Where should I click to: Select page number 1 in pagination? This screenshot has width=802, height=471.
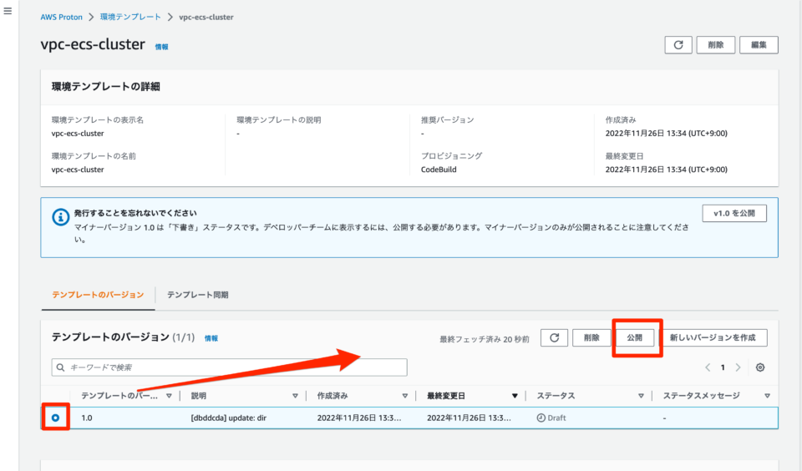[x=723, y=367]
